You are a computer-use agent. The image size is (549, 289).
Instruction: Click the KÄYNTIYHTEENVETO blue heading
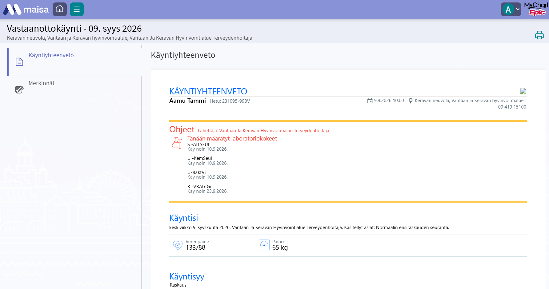tap(208, 91)
